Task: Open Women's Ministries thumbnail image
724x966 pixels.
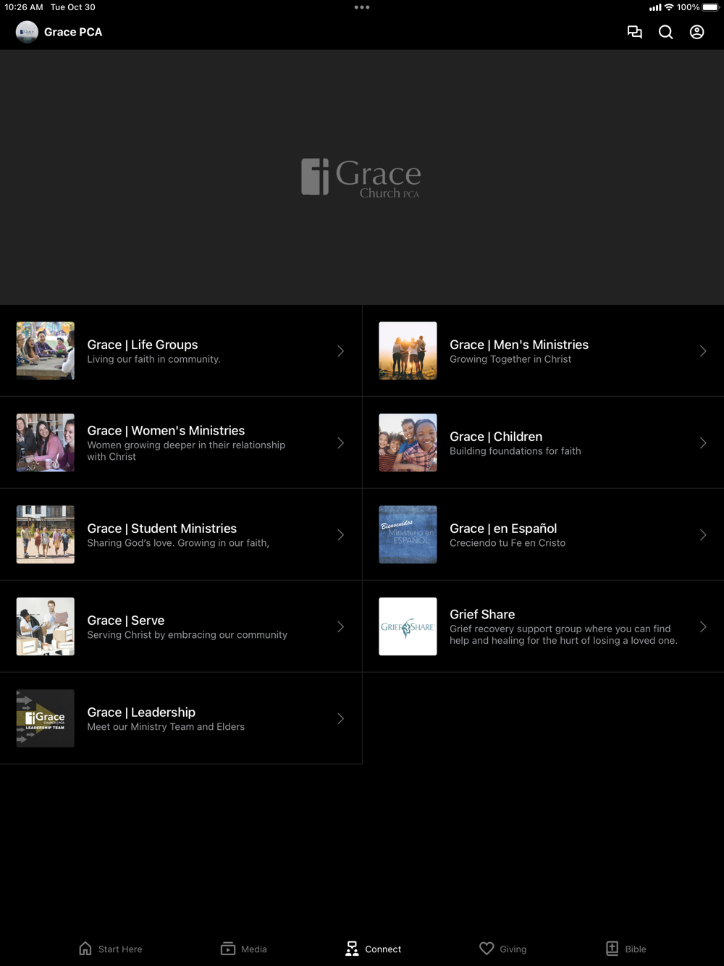Action: 46,442
